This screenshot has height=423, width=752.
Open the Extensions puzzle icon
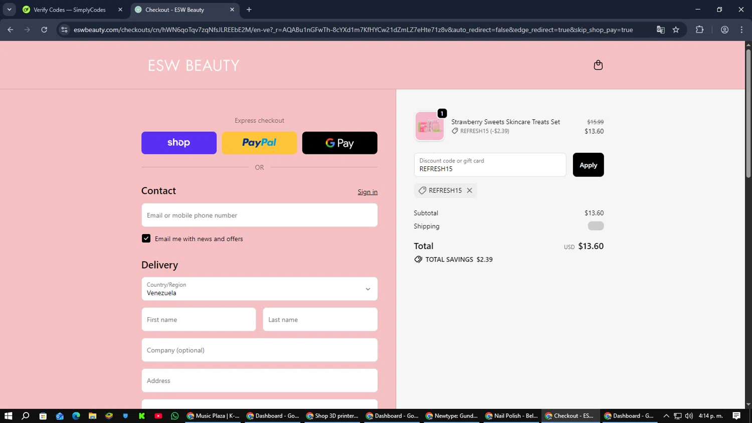(699, 30)
